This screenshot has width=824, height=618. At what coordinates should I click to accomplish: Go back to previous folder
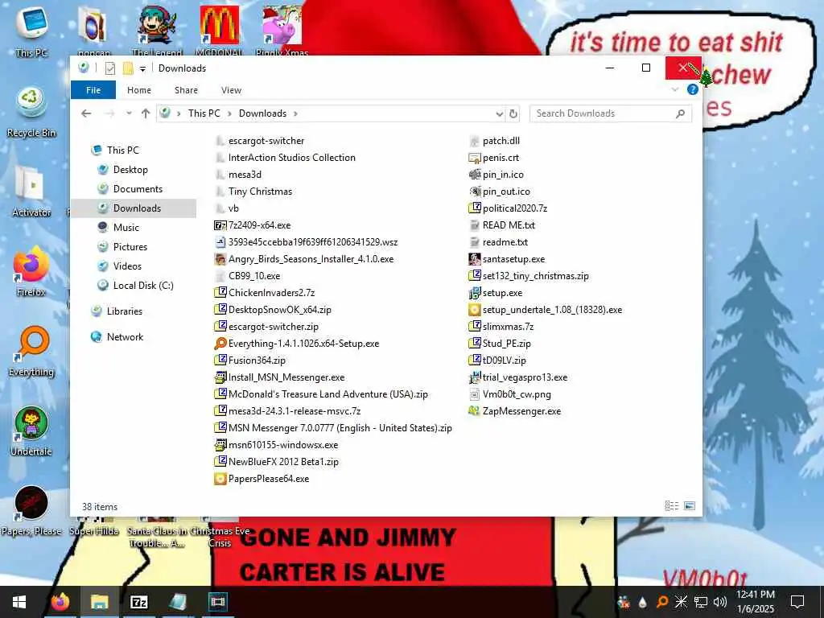point(87,113)
